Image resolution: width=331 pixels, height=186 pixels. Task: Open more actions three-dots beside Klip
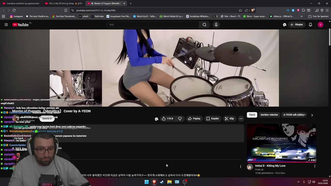241,119
